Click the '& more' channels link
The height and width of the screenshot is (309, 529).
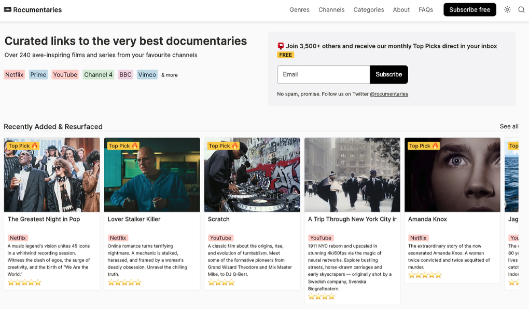(170, 75)
